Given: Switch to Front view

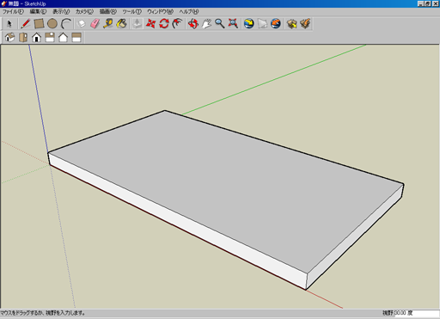Looking at the screenshot, I should point(36,38).
